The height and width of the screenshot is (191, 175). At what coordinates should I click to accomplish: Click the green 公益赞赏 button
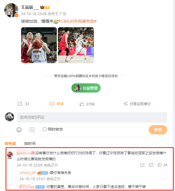pyautogui.click(x=86, y=88)
